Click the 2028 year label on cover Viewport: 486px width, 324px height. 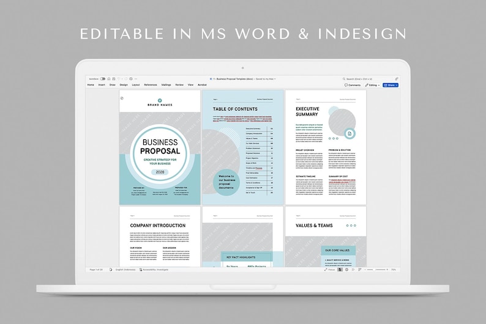(x=160, y=172)
